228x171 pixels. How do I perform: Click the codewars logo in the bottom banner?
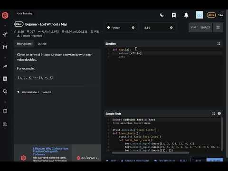[x=87, y=158]
